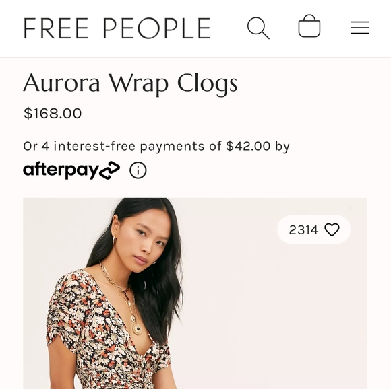Tap the heart icon to favorite

332,229
